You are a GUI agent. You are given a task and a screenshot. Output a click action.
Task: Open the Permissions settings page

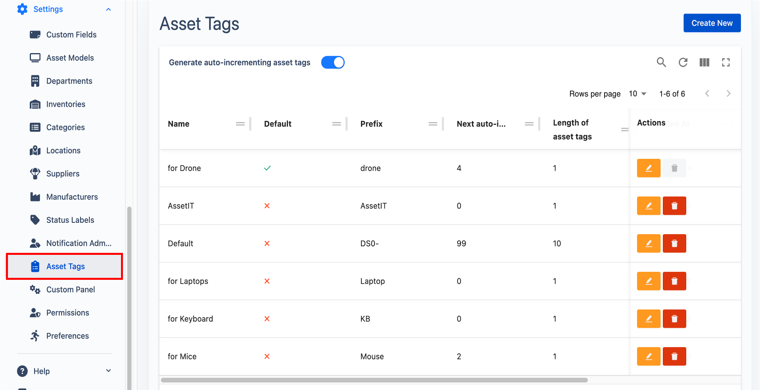click(67, 313)
